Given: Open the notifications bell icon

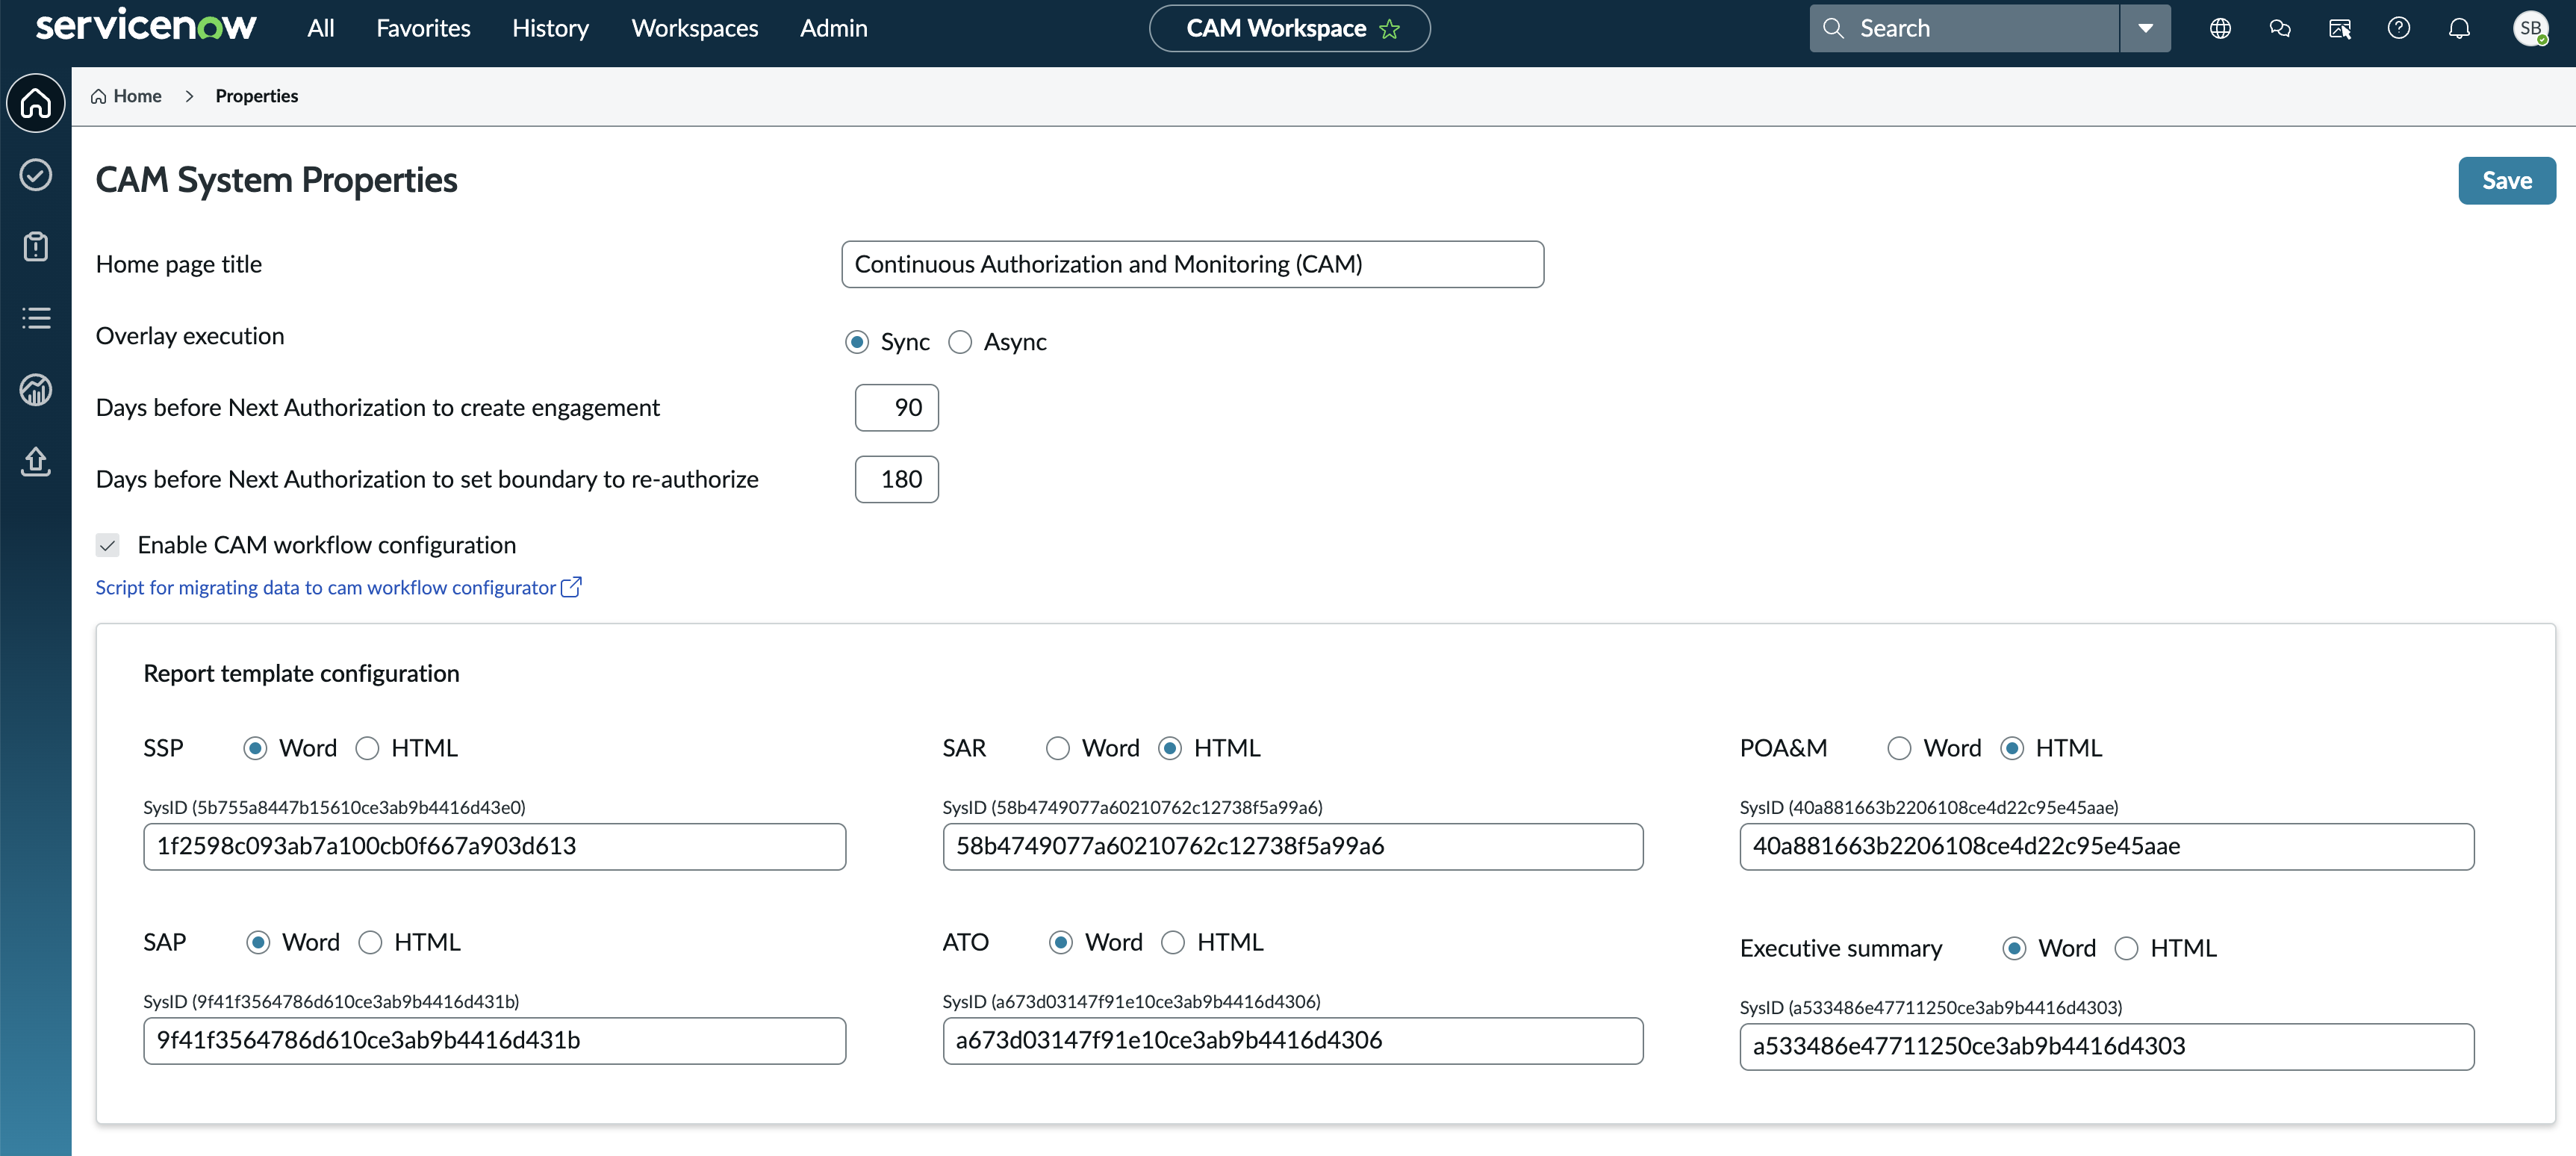Looking at the screenshot, I should coord(2459,28).
